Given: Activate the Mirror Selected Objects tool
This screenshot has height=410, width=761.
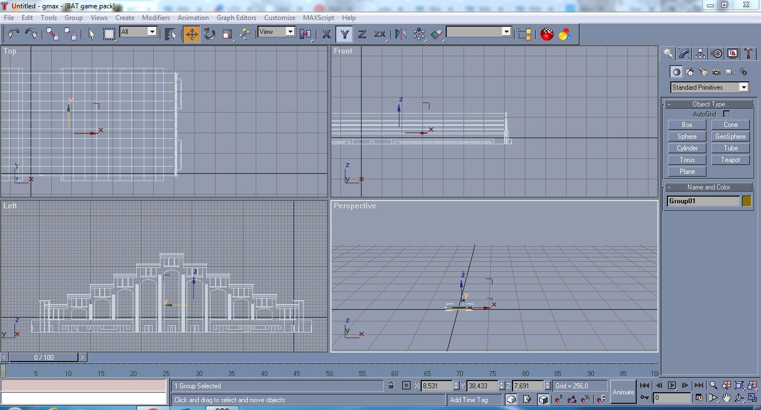Looking at the screenshot, I should click(401, 35).
